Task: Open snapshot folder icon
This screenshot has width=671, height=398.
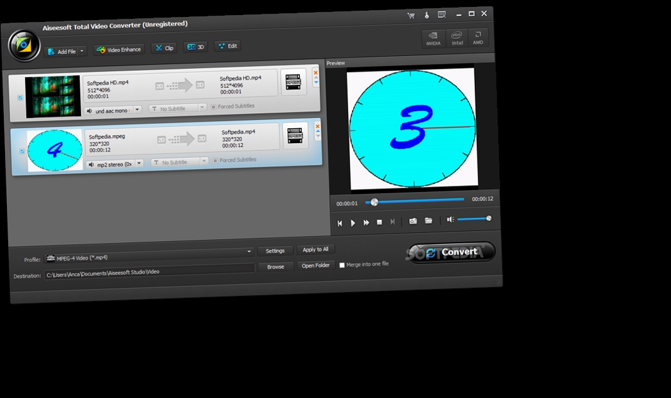Action: (428, 220)
